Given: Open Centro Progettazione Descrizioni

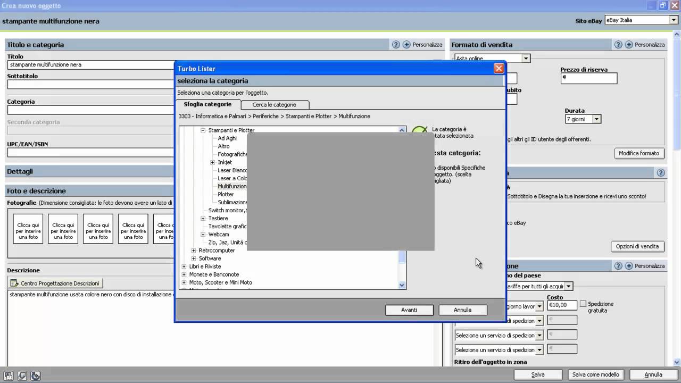Looking at the screenshot, I should click(x=55, y=284).
